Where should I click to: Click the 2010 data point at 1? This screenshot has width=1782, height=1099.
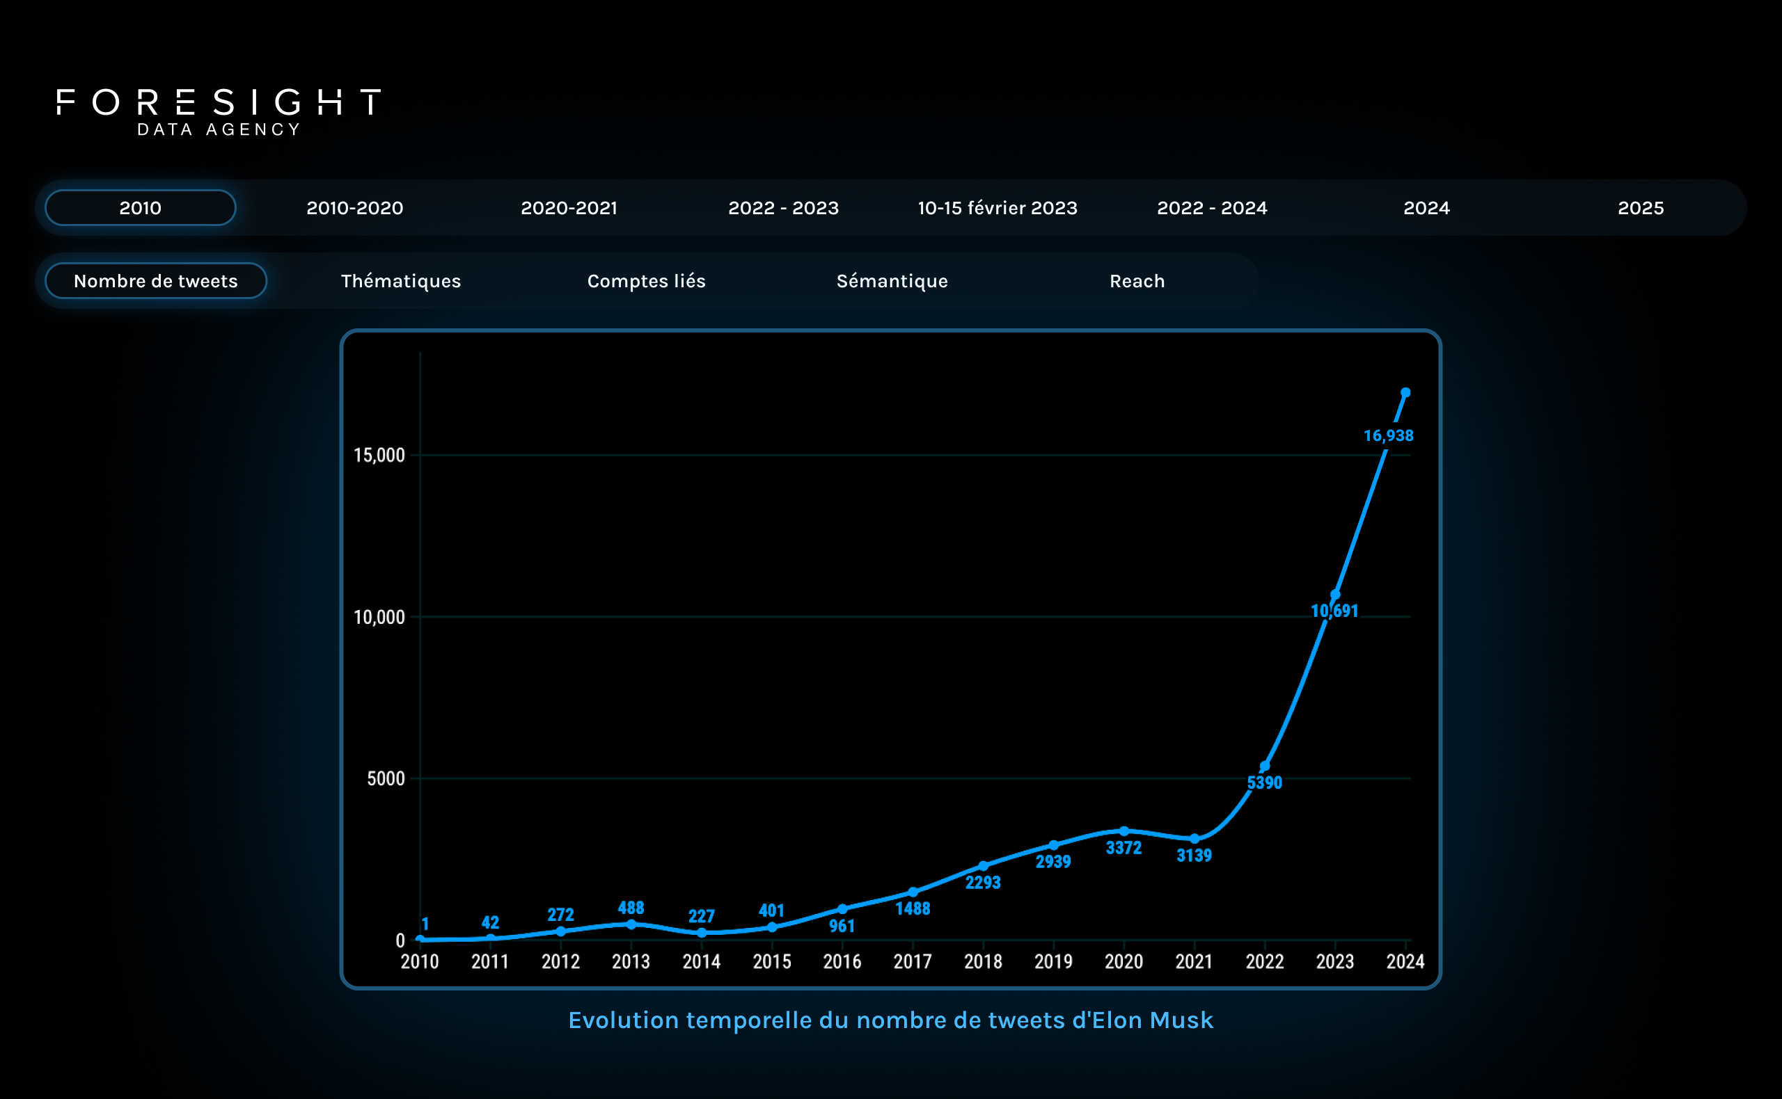(x=420, y=940)
